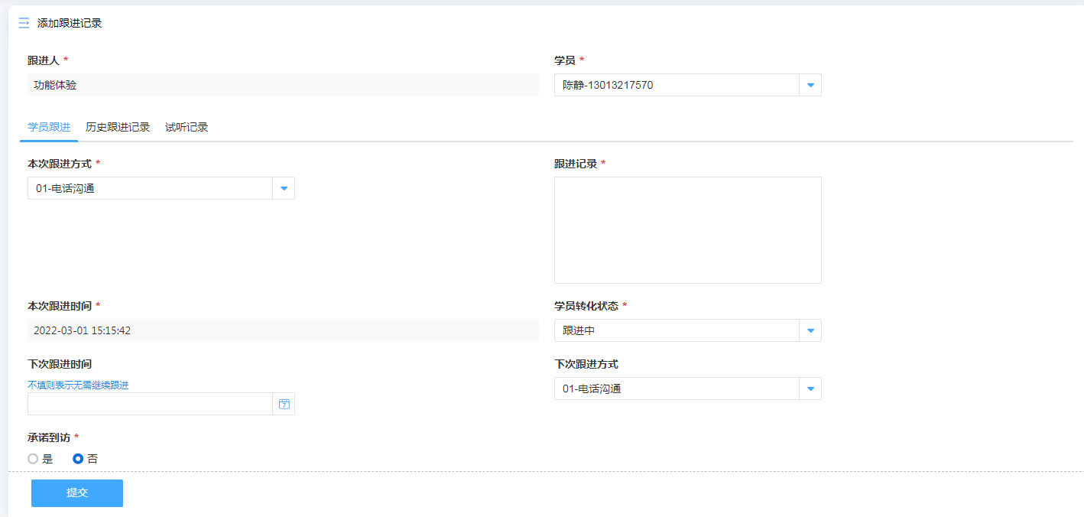This screenshot has width=1084, height=517.
Task: Switch to the 试听记录 tab
Action: point(187,127)
